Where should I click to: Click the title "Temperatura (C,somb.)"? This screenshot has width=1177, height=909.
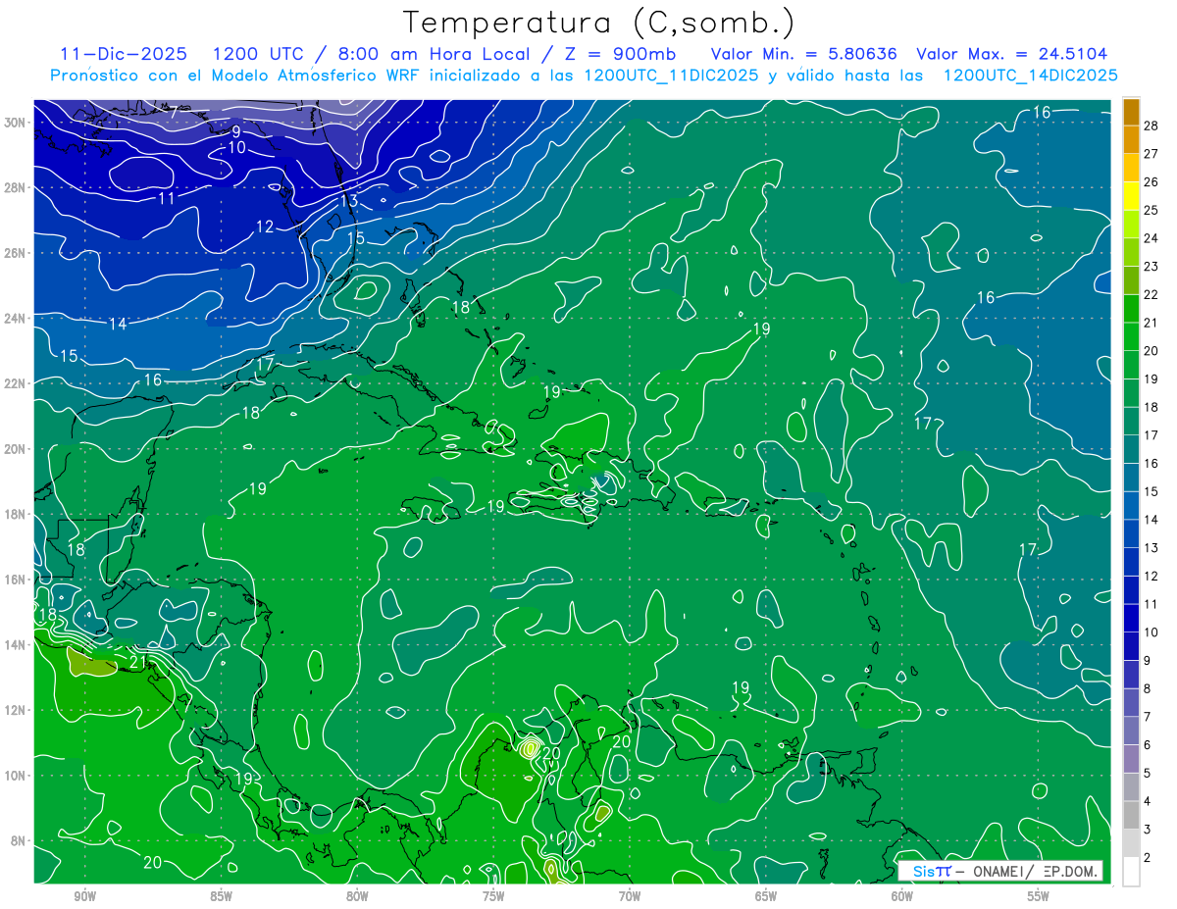598,24
